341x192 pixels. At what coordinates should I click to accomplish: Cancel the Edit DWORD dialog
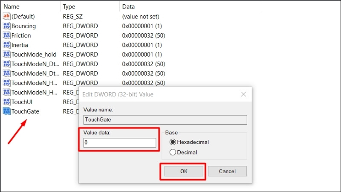point(227,172)
